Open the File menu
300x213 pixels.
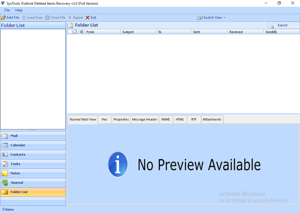point(7,10)
